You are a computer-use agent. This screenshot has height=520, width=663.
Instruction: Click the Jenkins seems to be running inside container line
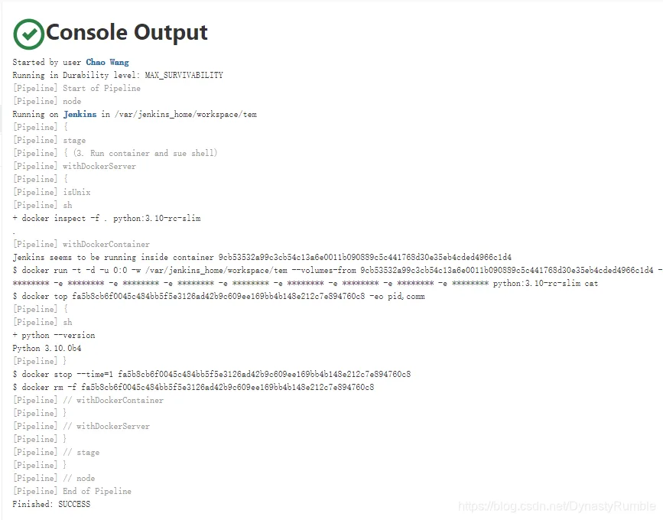[262, 257]
